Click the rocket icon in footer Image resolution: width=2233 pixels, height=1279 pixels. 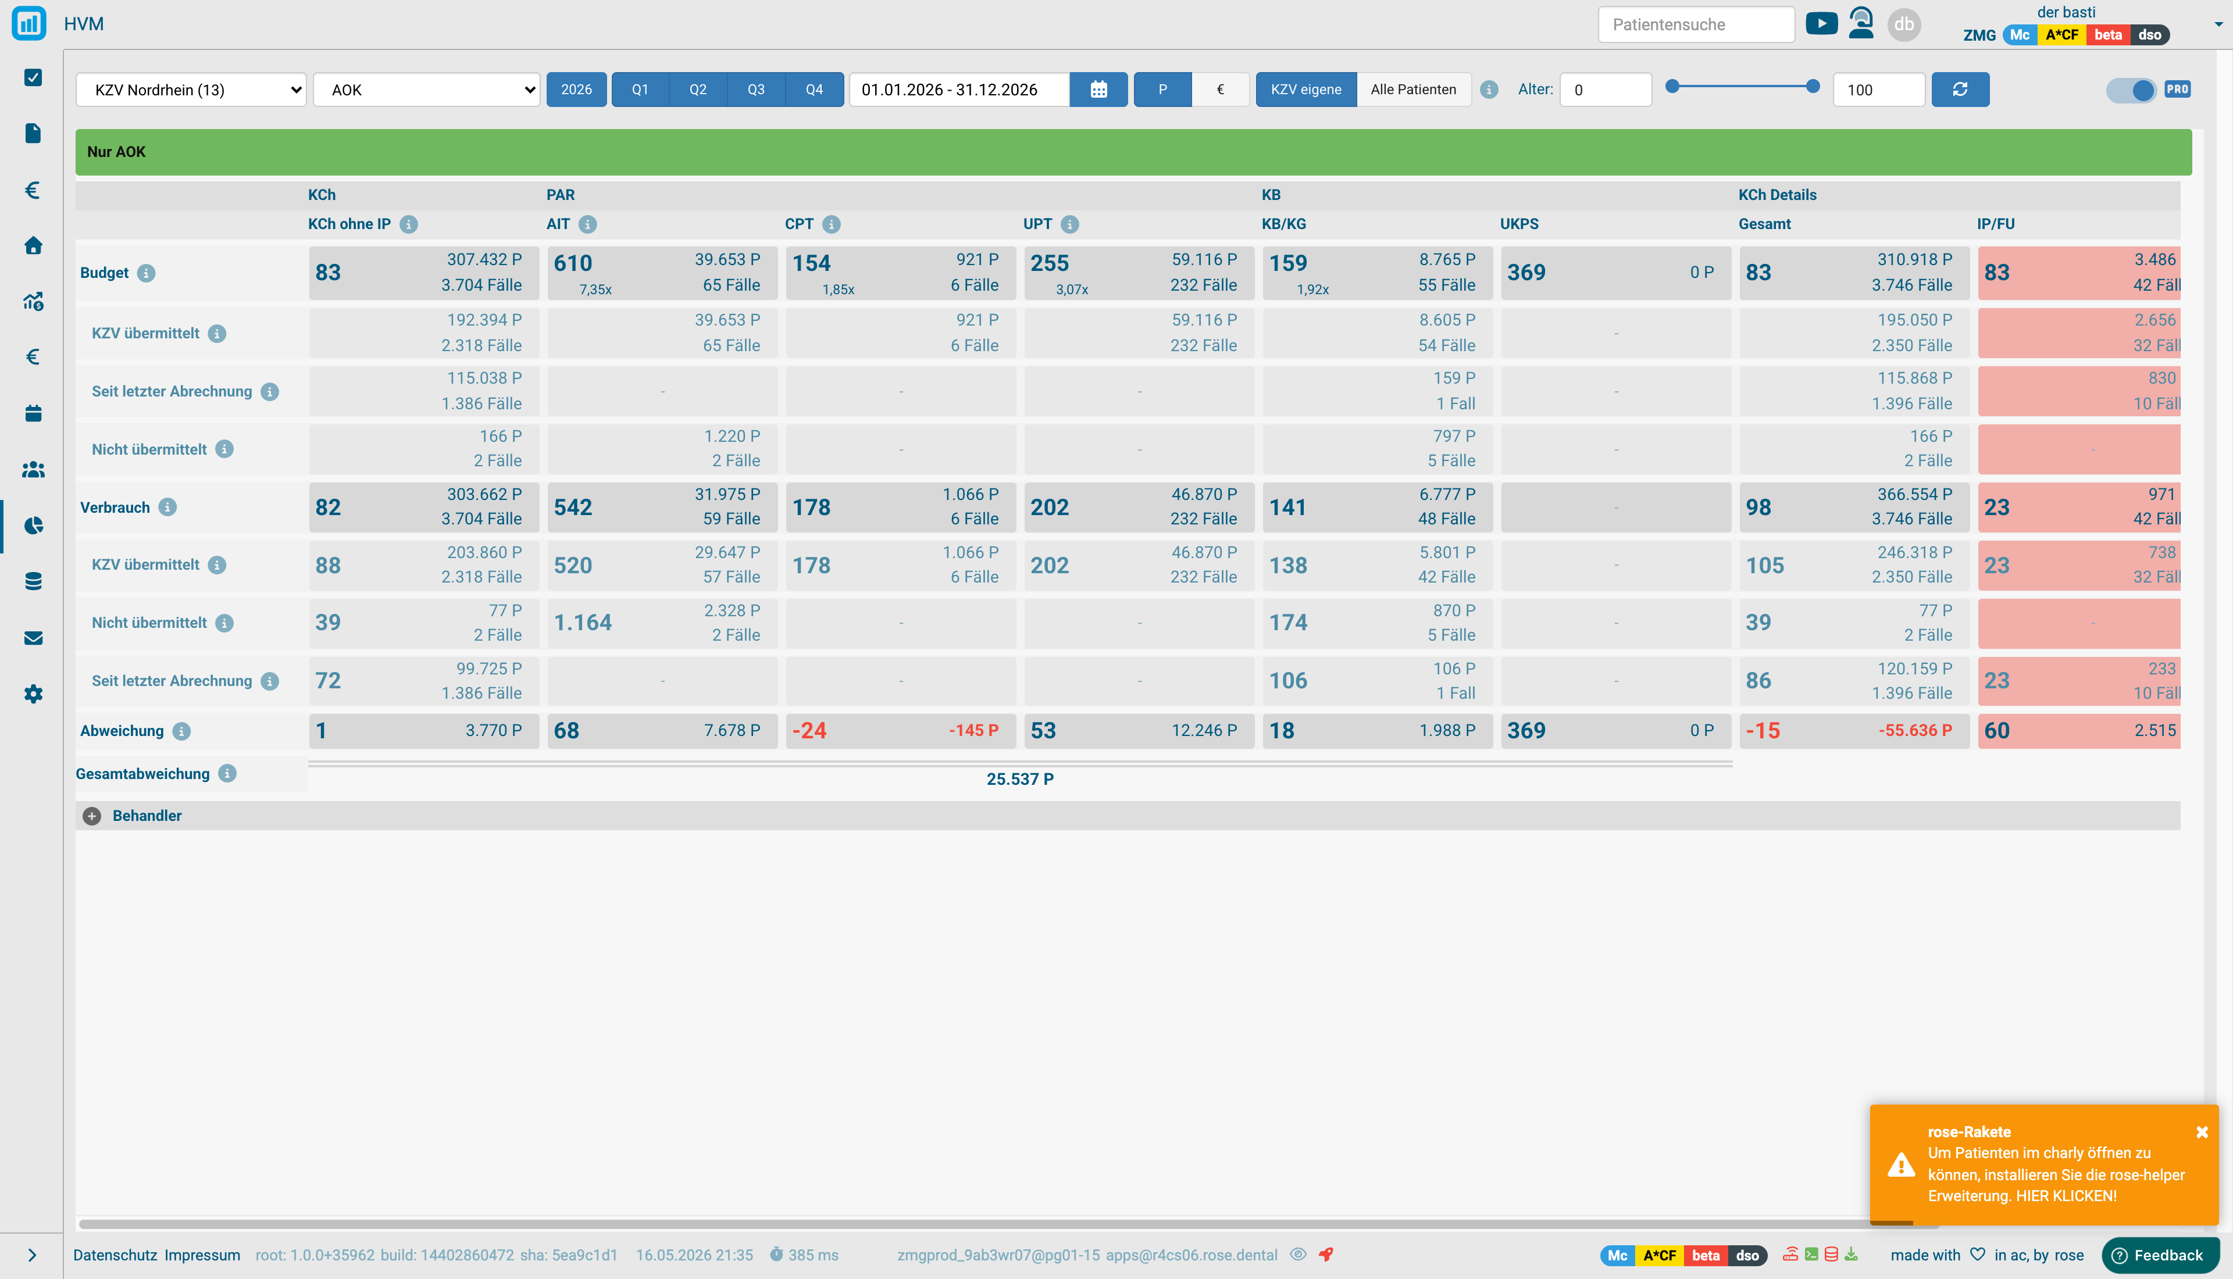tap(1326, 1255)
